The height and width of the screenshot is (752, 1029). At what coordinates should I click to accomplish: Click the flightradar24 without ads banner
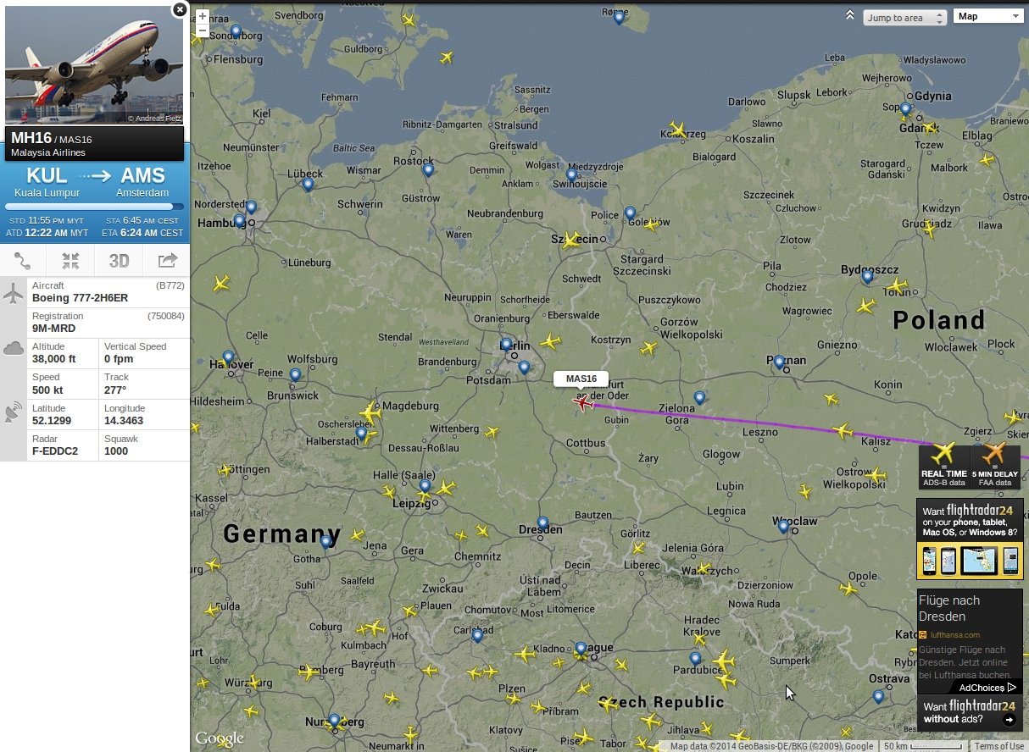[x=970, y=712]
